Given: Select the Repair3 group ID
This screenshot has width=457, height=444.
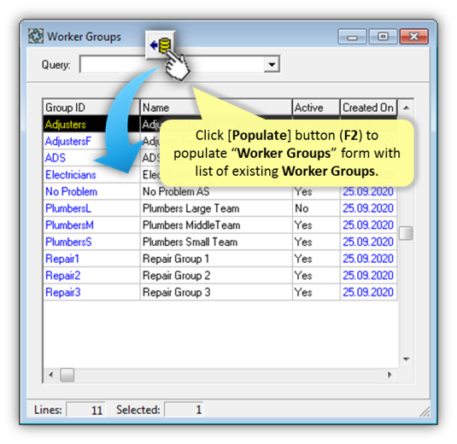Looking at the screenshot, I should pyautogui.click(x=63, y=292).
